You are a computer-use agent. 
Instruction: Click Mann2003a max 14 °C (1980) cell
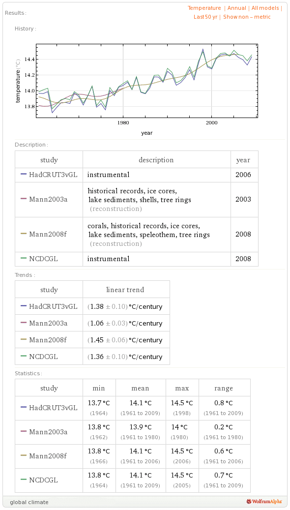tap(182, 432)
